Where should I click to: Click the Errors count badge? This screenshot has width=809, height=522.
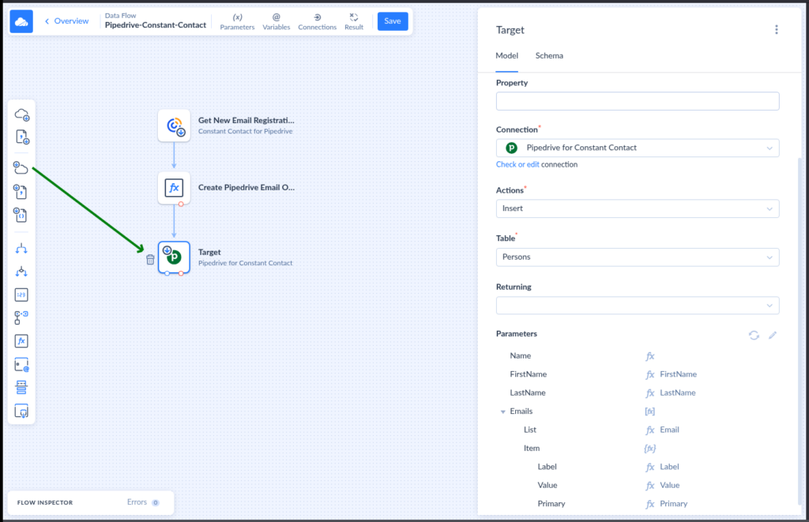(x=156, y=502)
